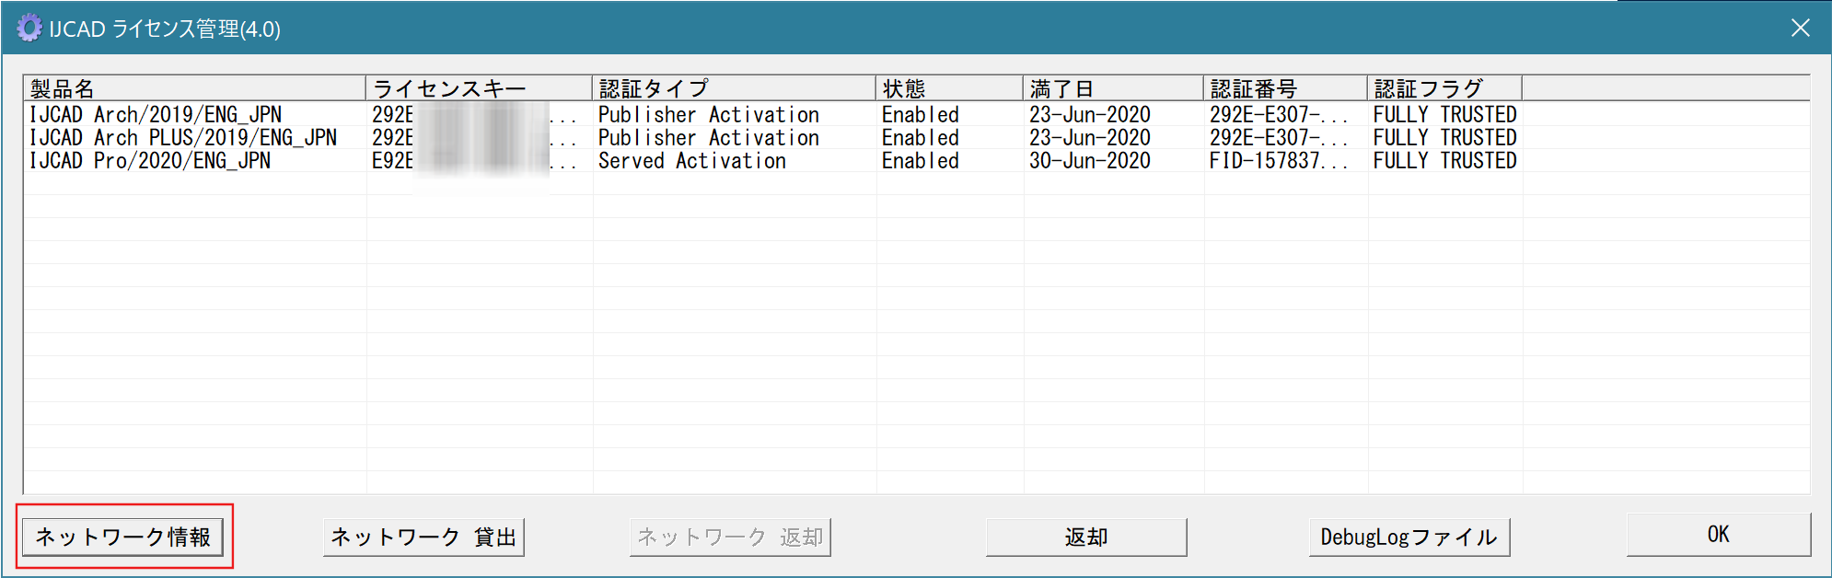Screen dimensions: 1832x578
Task: Sort by 認証フラグ column header
Action: [1444, 88]
